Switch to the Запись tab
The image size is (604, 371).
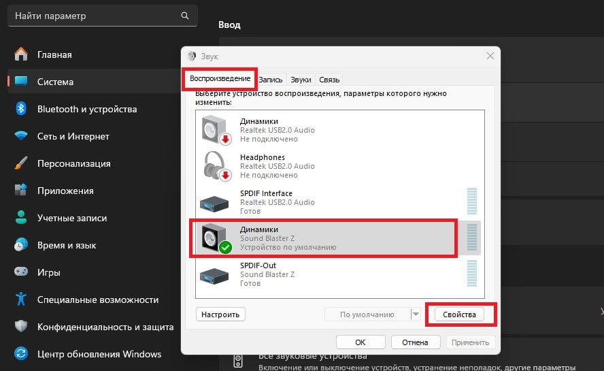(271, 80)
